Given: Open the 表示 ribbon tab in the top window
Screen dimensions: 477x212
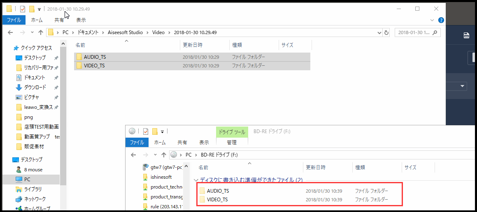Looking at the screenshot, I should (81, 20).
